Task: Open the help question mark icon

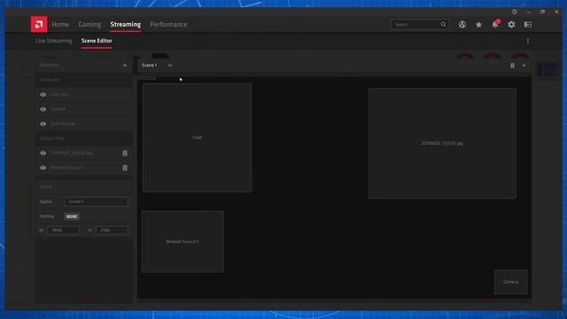Action: (x=514, y=12)
